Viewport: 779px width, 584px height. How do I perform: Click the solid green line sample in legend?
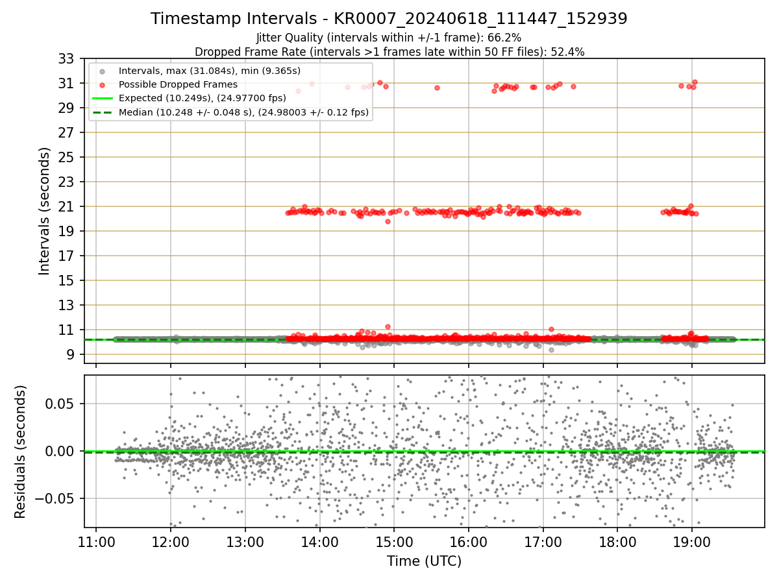coord(103,99)
